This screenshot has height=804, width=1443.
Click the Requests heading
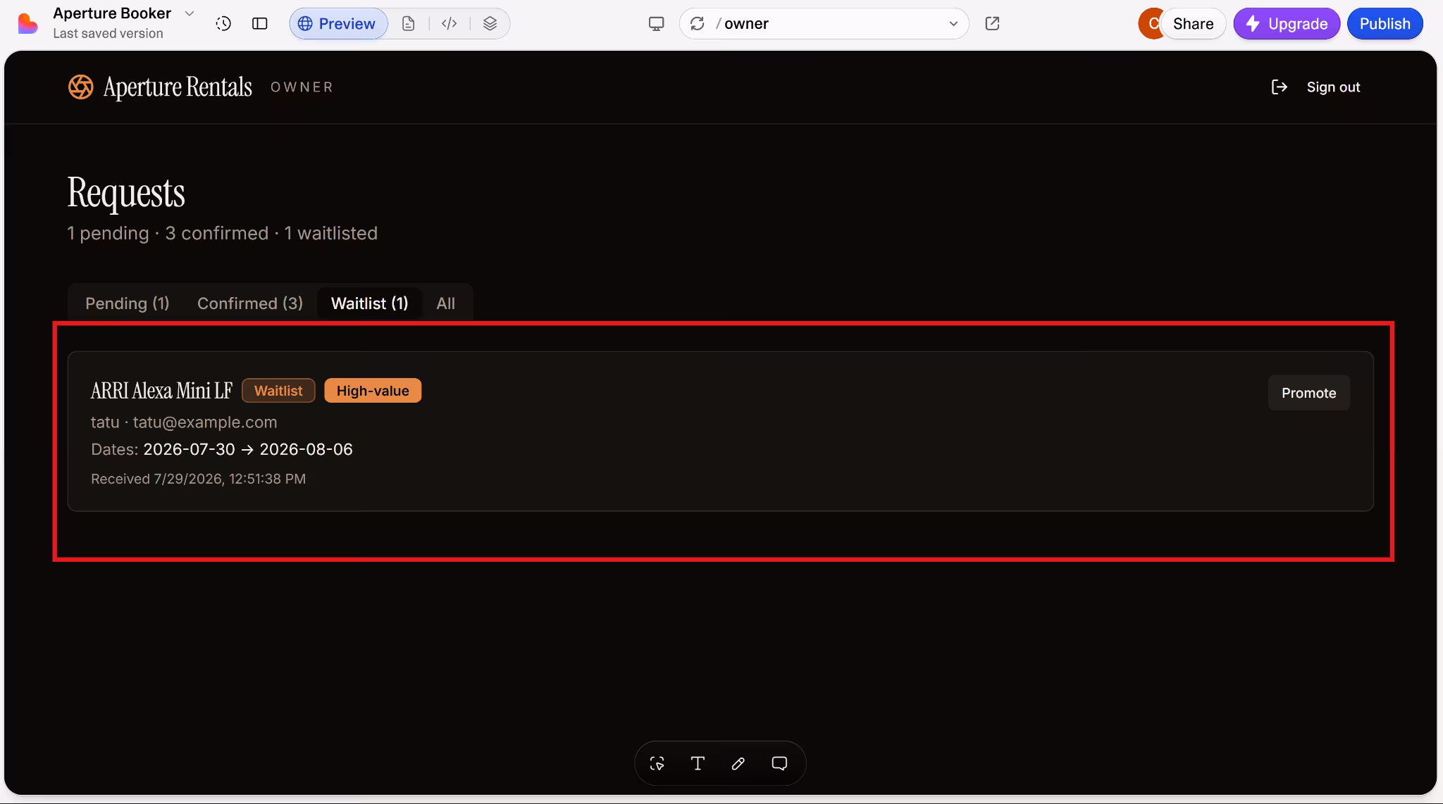coord(126,192)
